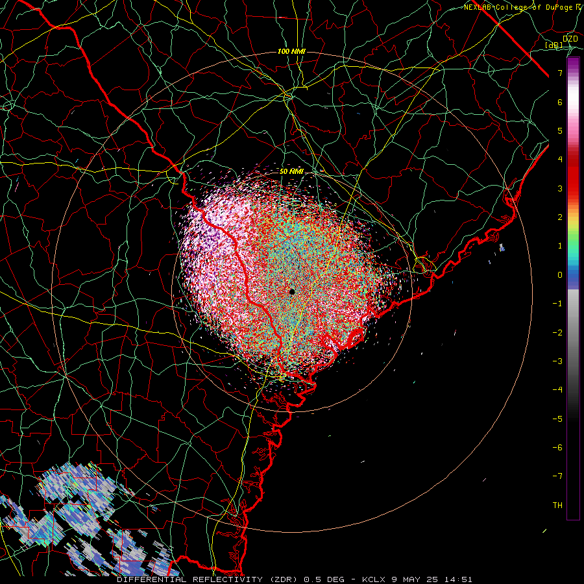Click the 0 label on the color scale
This screenshot has width=584, height=584.
point(560,275)
